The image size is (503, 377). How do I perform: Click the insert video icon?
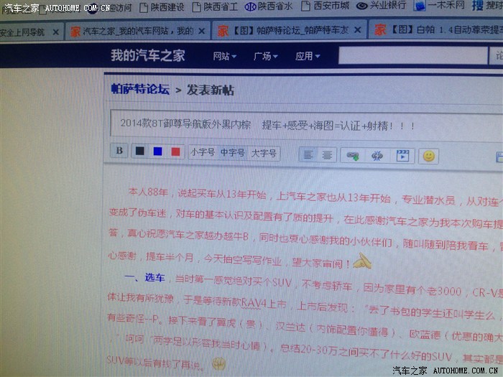(402, 155)
